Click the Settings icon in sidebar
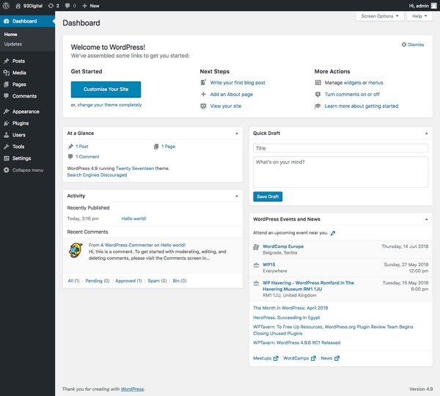 [6, 158]
